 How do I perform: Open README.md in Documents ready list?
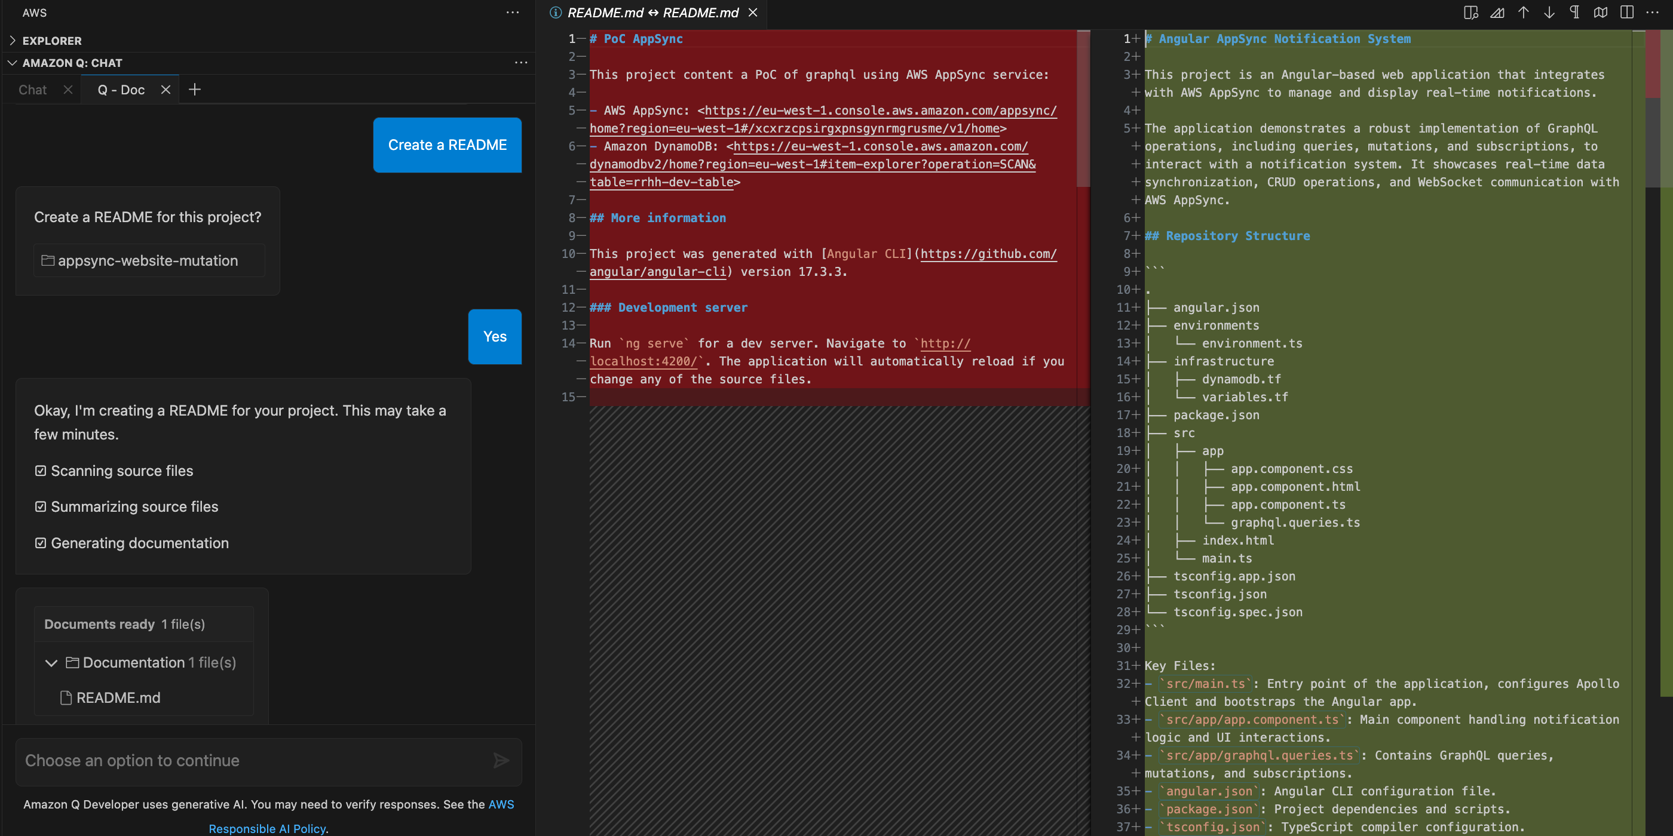point(118,697)
